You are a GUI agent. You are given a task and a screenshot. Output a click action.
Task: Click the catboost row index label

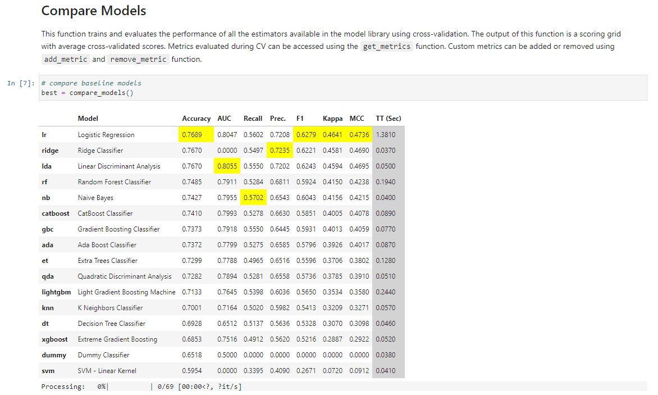[x=56, y=214]
